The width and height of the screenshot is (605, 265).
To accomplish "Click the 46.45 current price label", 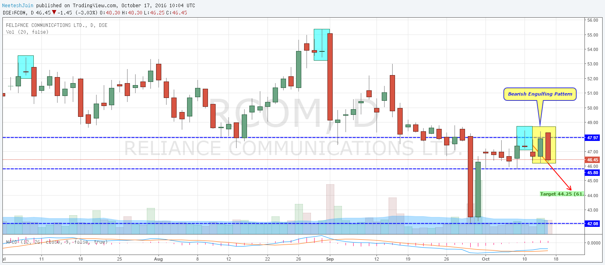I will coord(593,160).
